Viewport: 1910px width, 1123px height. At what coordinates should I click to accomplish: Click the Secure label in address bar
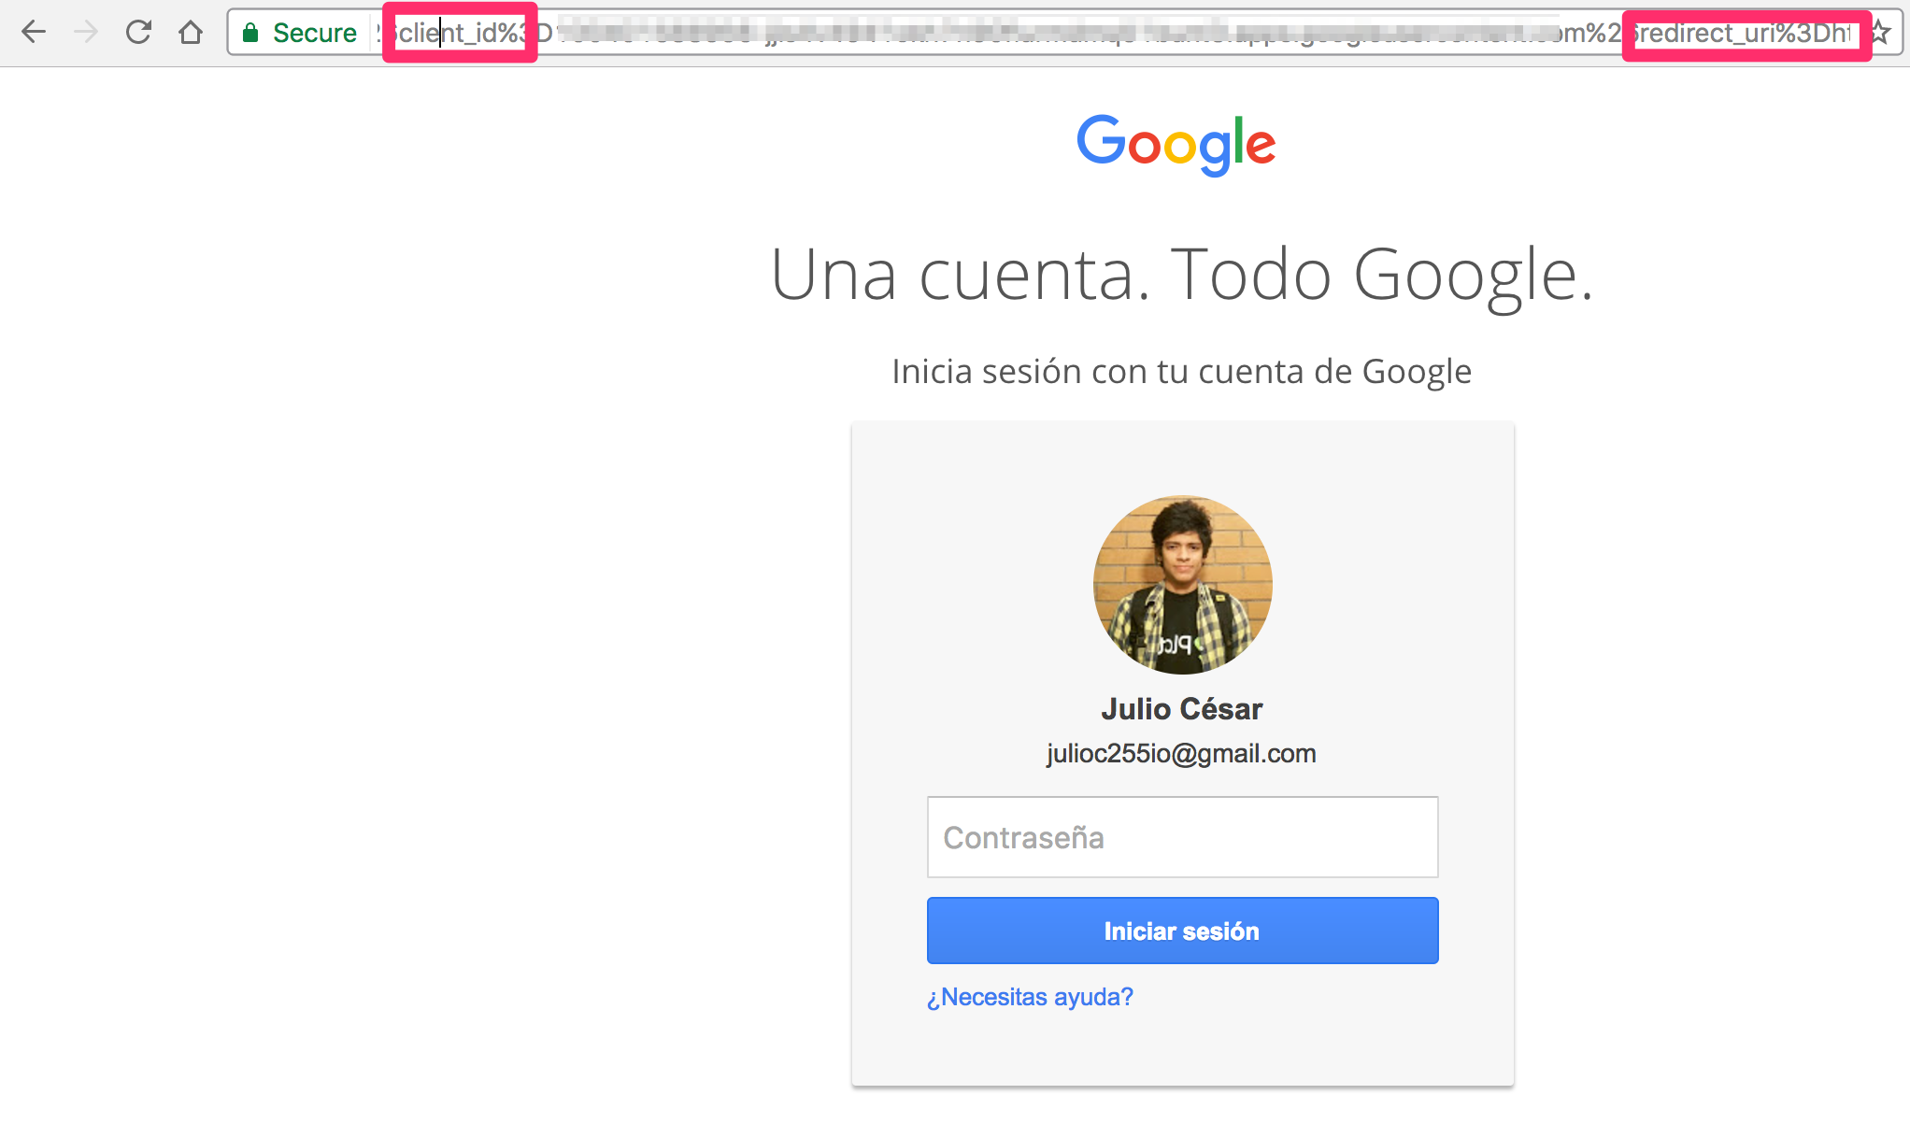pyautogui.click(x=315, y=34)
